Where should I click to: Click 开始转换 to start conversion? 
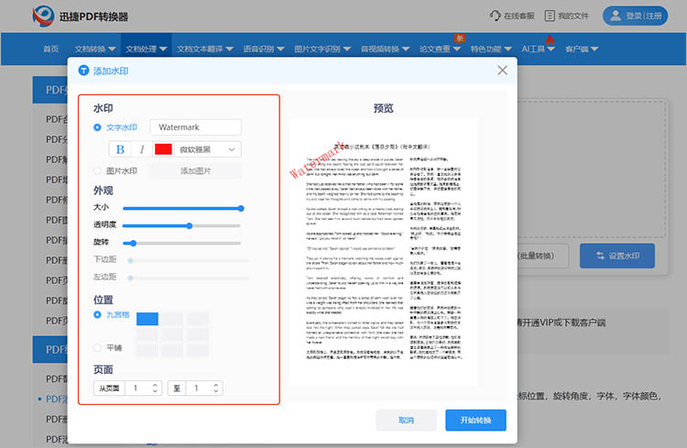pyautogui.click(x=475, y=421)
